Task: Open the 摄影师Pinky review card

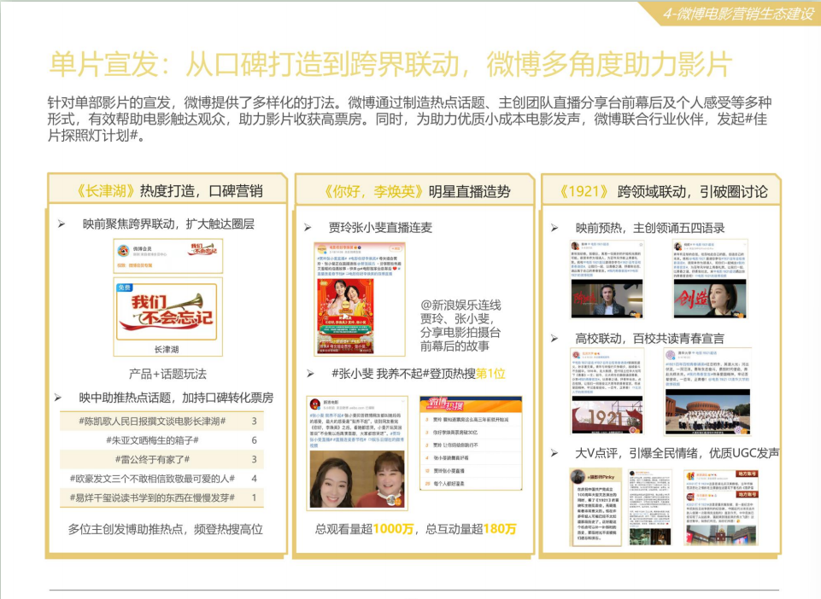Action: click(x=595, y=508)
